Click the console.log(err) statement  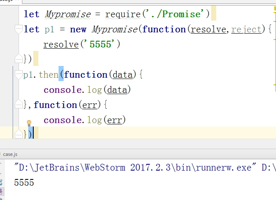tap(85, 120)
